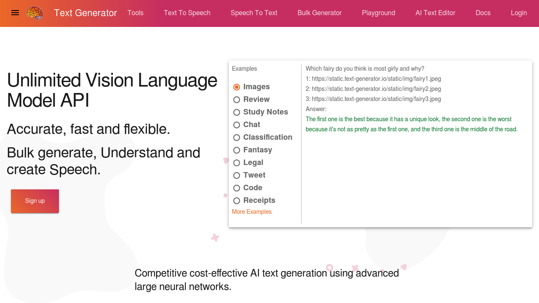The height and width of the screenshot is (303, 539).
Task: Go to the Bulk Generator
Action: (x=319, y=13)
